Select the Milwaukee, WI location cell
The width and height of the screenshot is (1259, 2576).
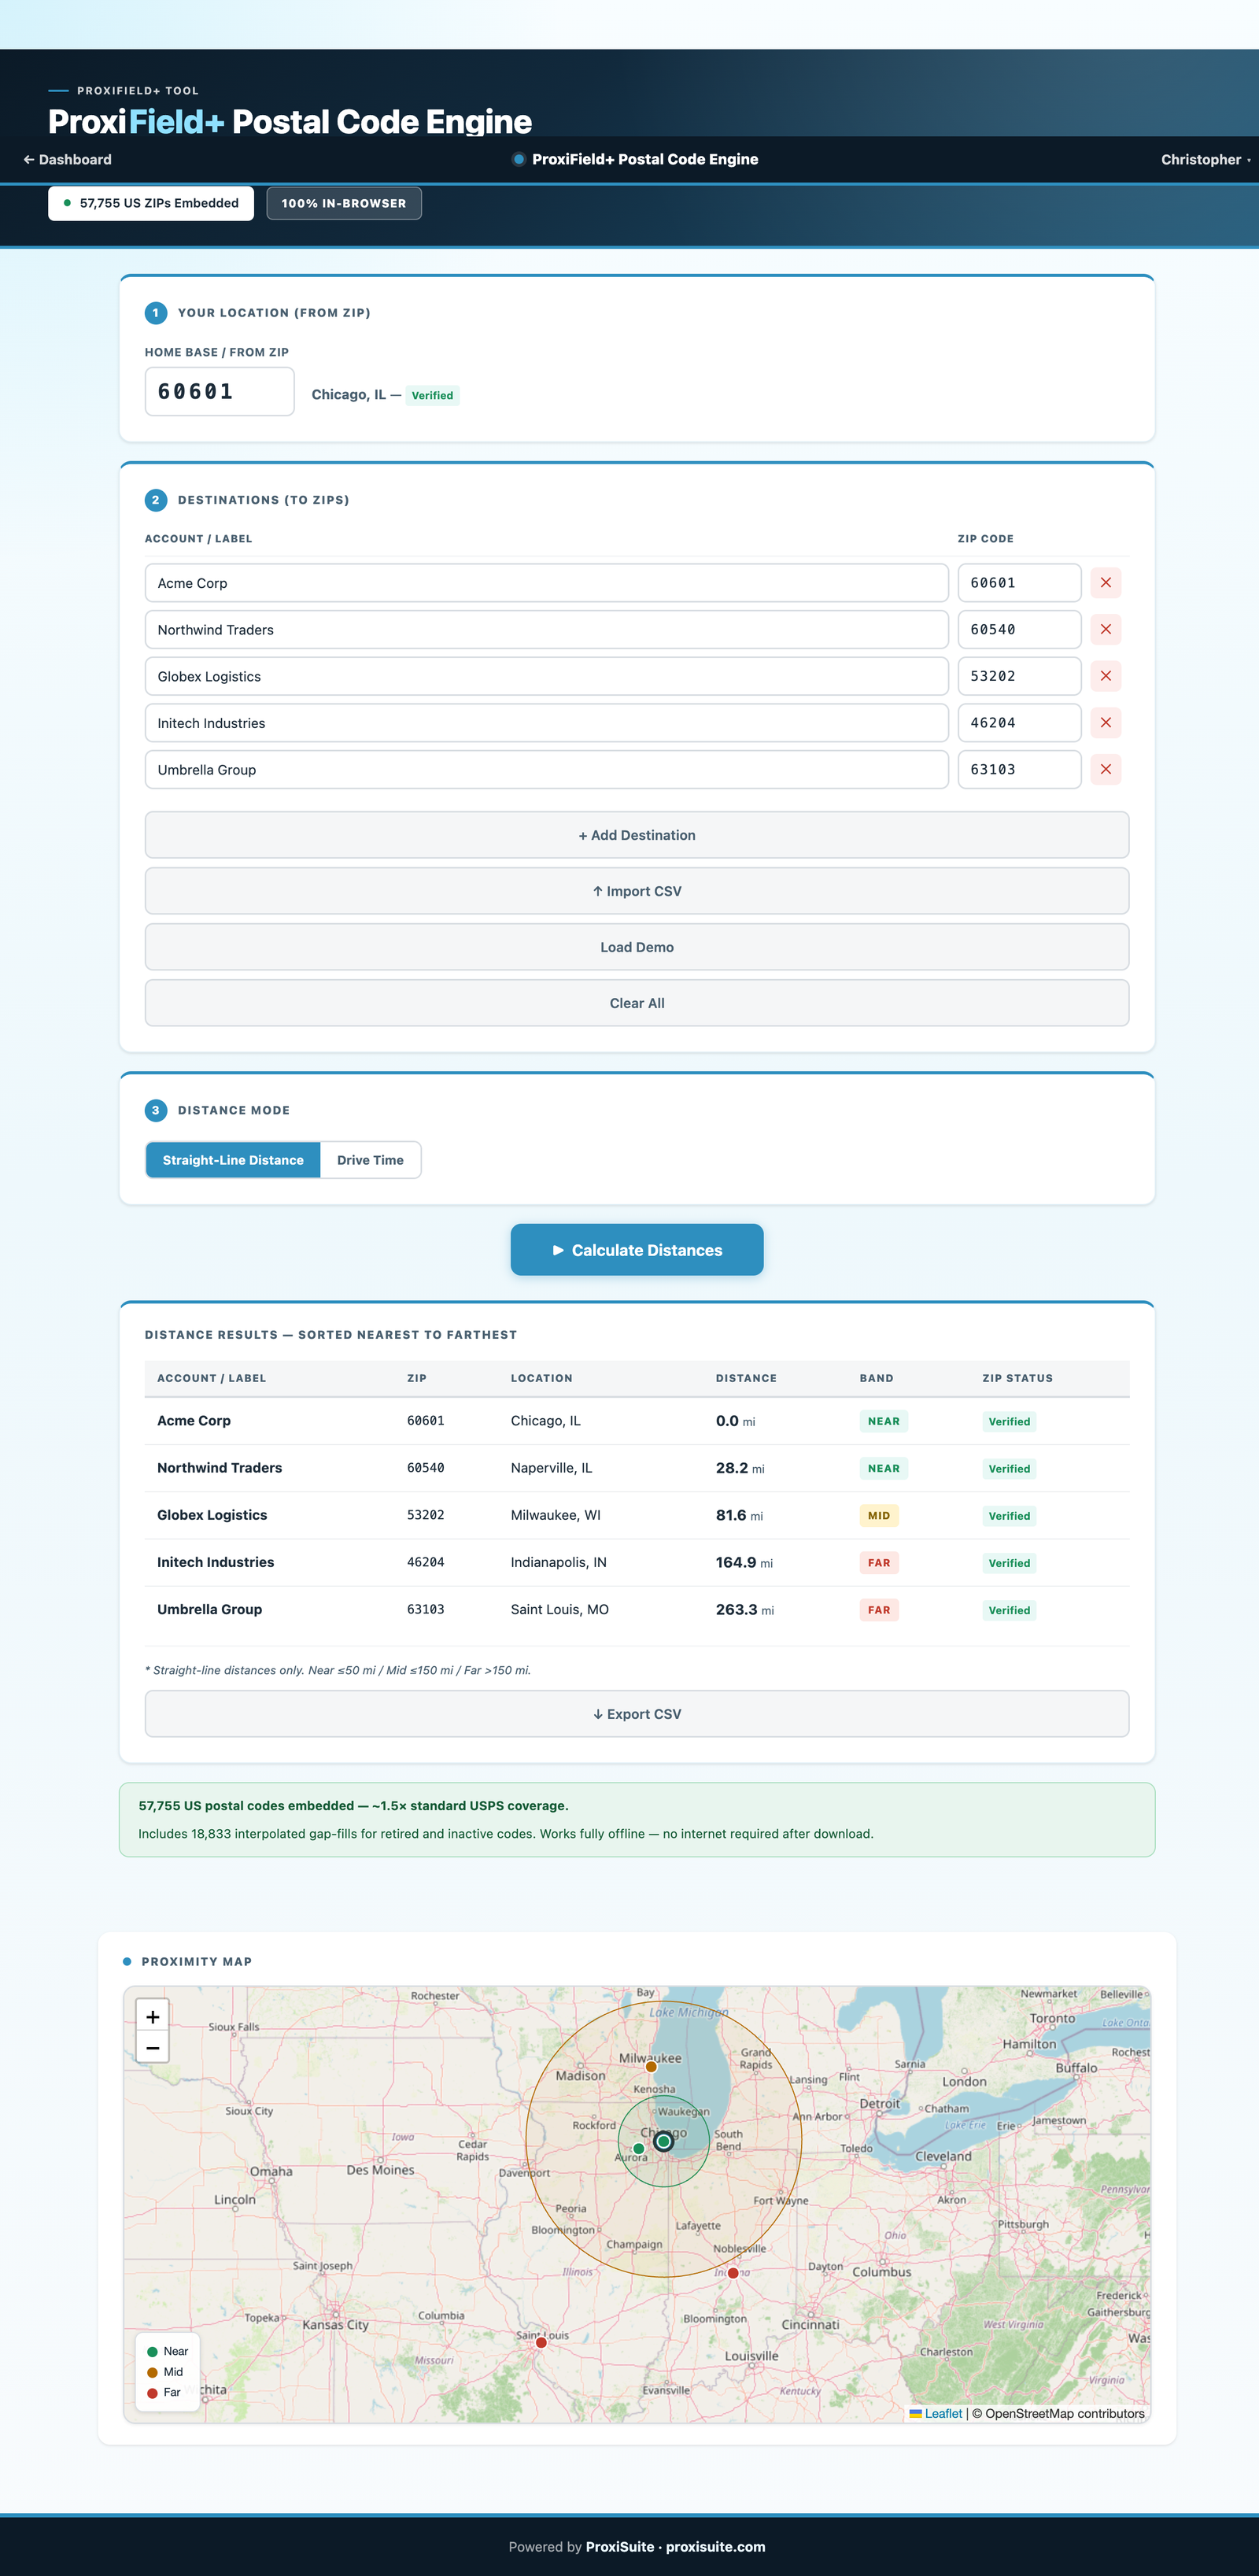click(x=556, y=1515)
